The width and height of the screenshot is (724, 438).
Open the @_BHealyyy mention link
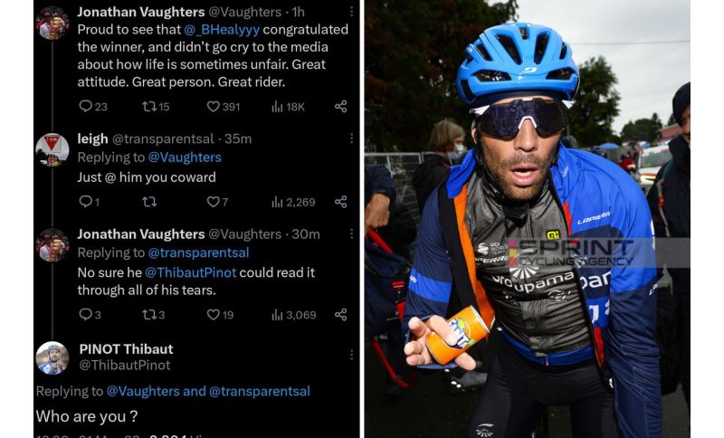pos(222,30)
